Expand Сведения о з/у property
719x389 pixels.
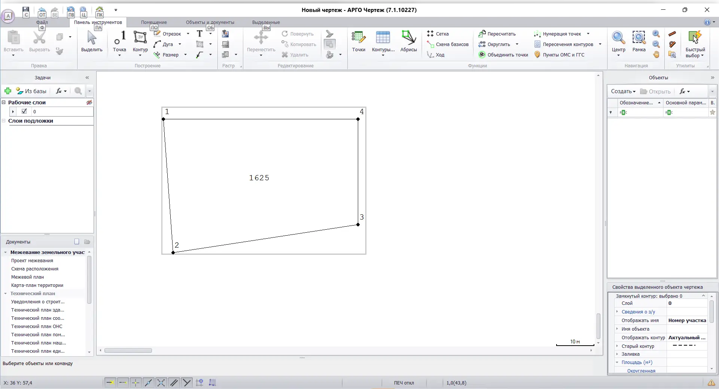coord(617,312)
